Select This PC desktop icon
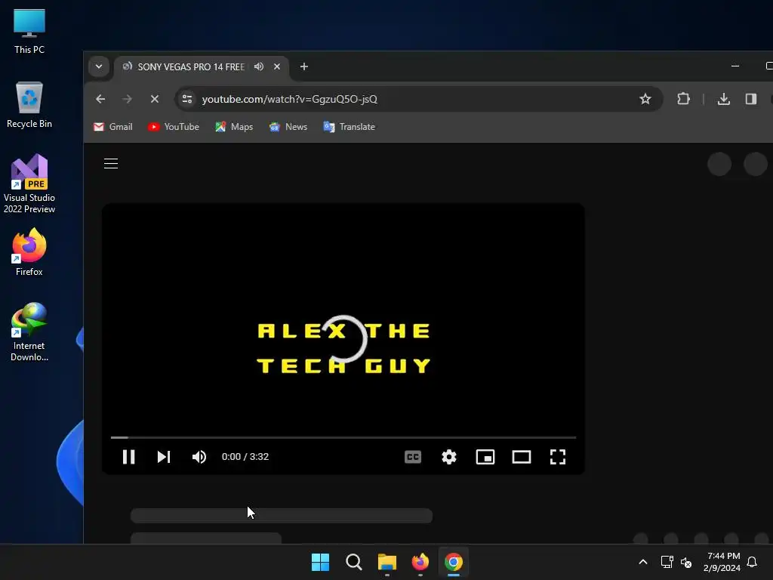 point(29,31)
